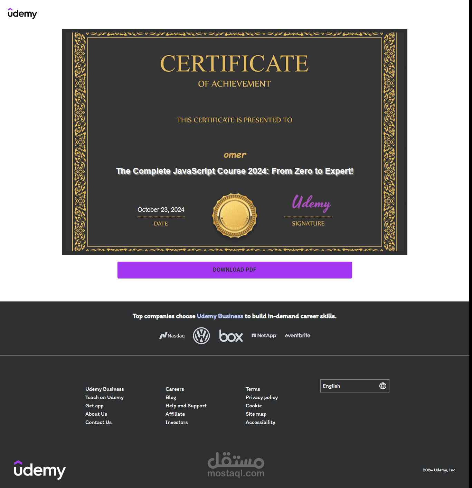Click the purple Udemy signature
Viewport: 472px width, 488px height.
click(311, 203)
